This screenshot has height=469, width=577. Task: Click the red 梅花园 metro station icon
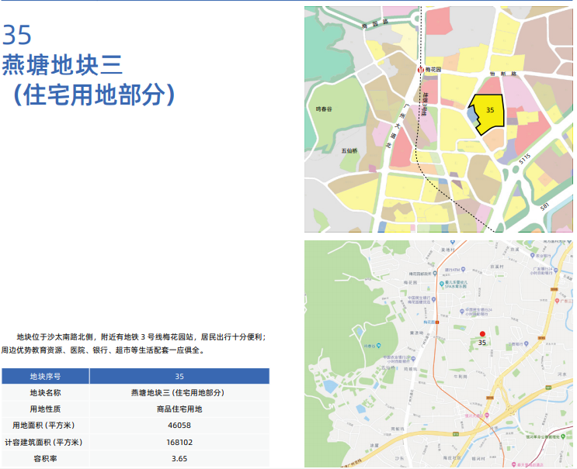pyautogui.click(x=422, y=70)
